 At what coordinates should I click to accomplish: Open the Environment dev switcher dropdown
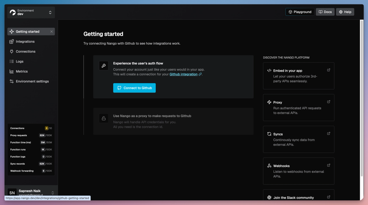[x=31, y=12]
